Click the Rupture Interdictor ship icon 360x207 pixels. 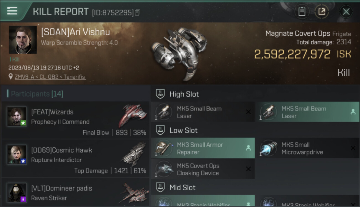(x=133, y=154)
